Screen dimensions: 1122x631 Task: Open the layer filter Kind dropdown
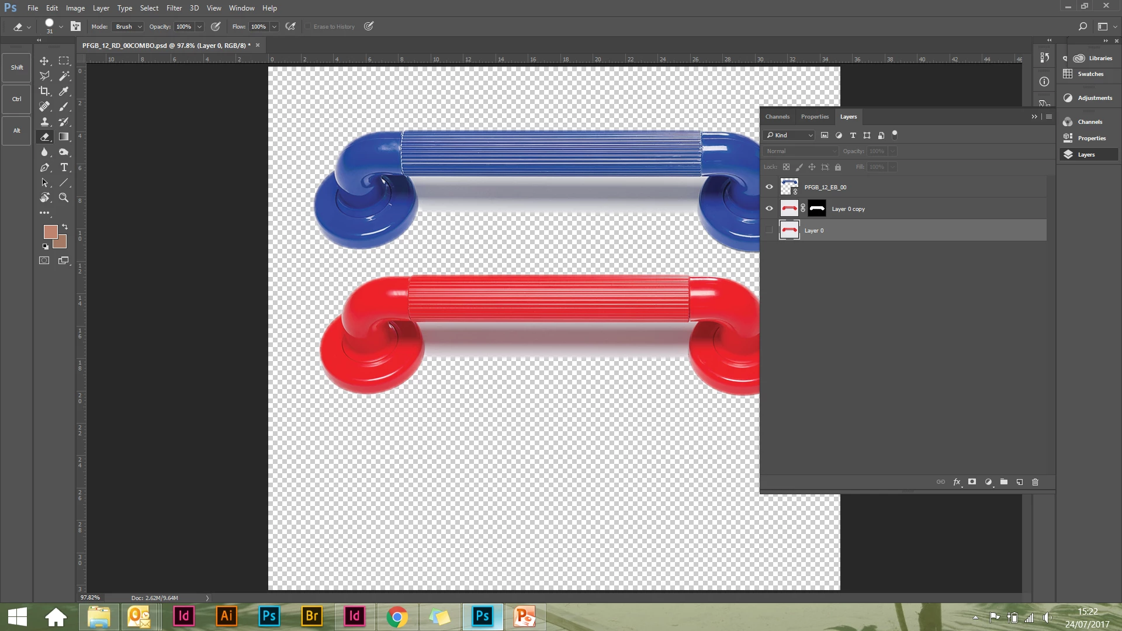click(789, 136)
